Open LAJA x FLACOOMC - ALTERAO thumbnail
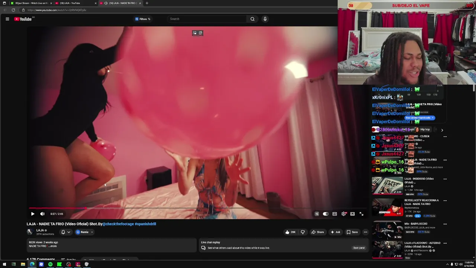This screenshot has height=268, width=476. coord(387,250)
